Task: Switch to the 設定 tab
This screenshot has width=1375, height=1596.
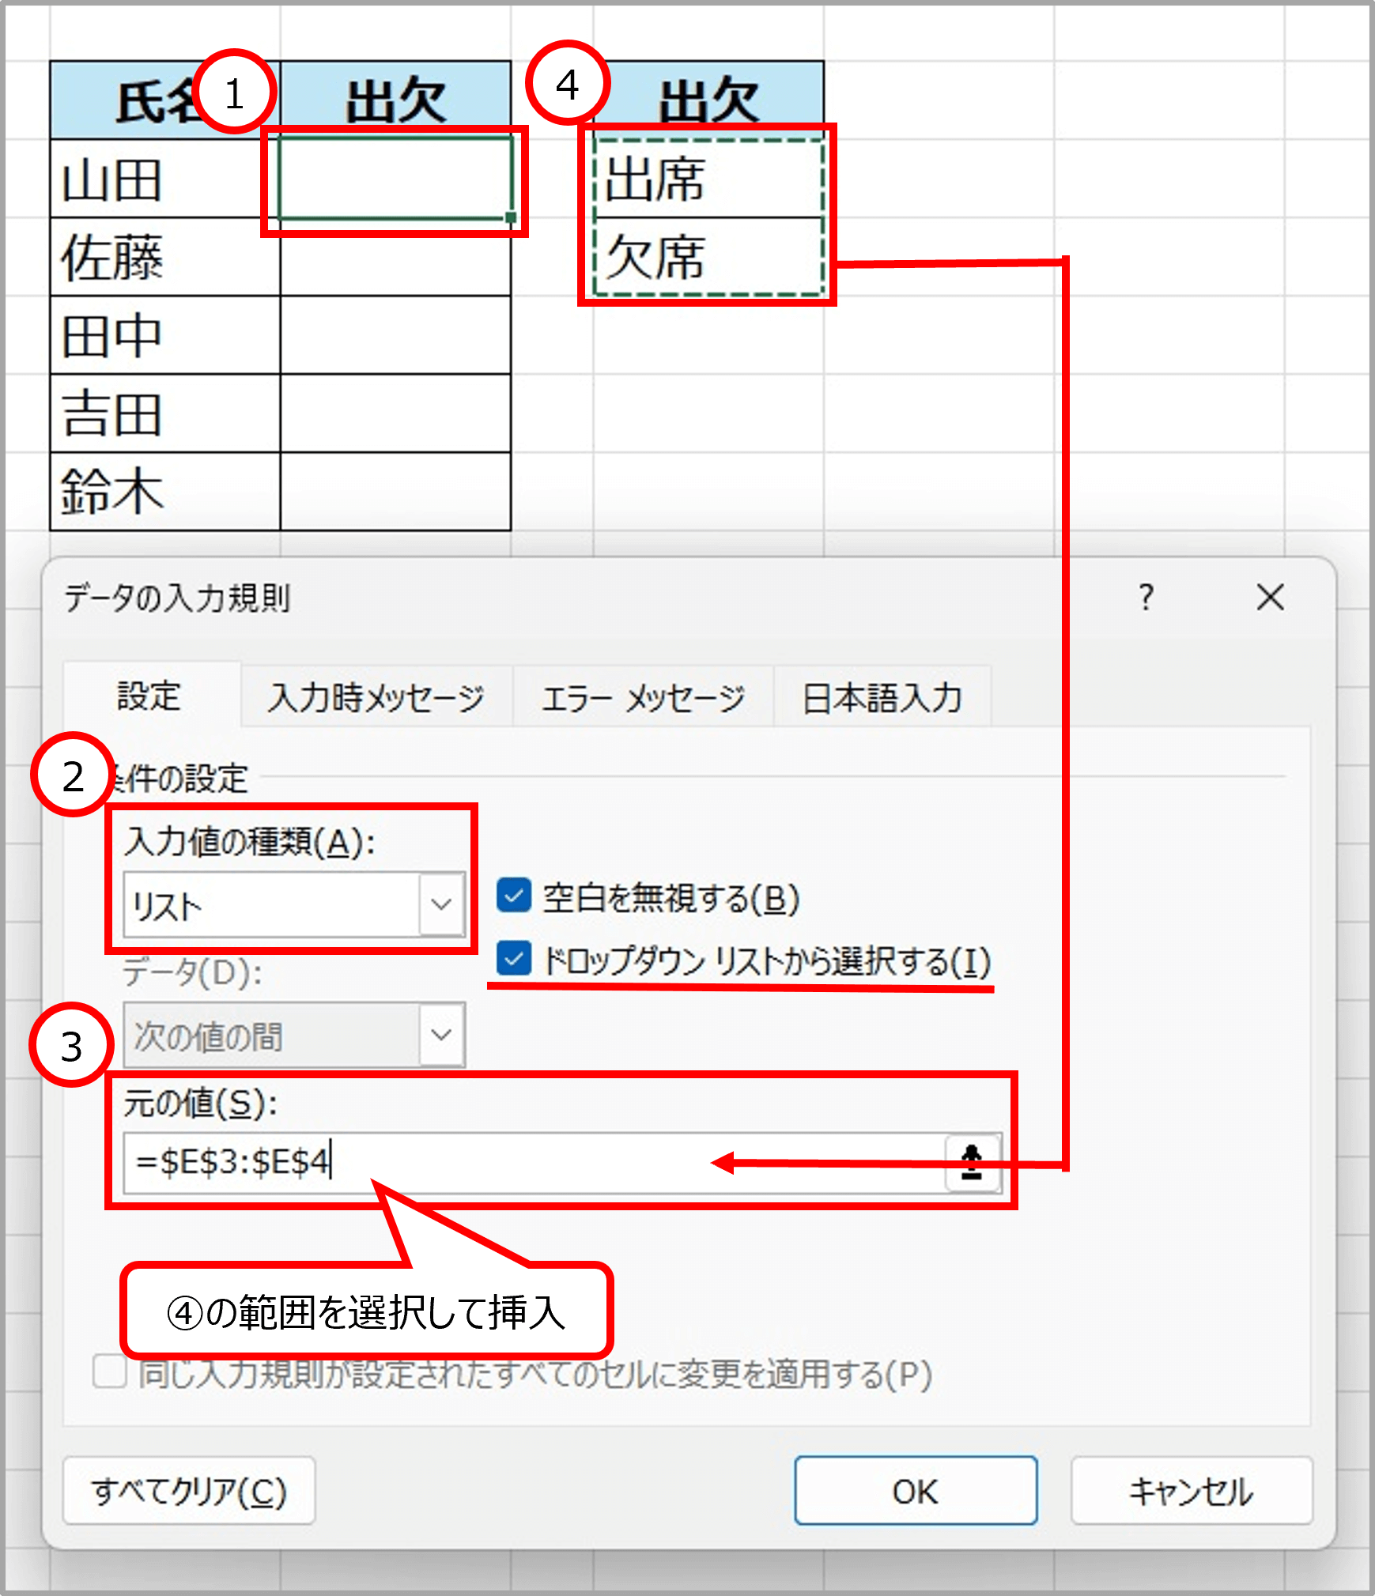Action: [150, 696]
